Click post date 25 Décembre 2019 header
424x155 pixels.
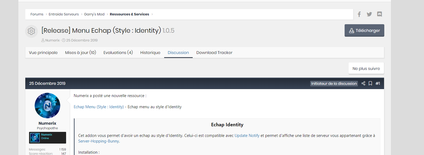(x=47, y=83)
